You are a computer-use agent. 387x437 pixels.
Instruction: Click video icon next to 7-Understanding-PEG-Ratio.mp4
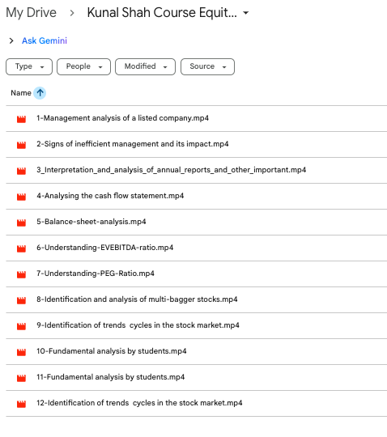21,274
